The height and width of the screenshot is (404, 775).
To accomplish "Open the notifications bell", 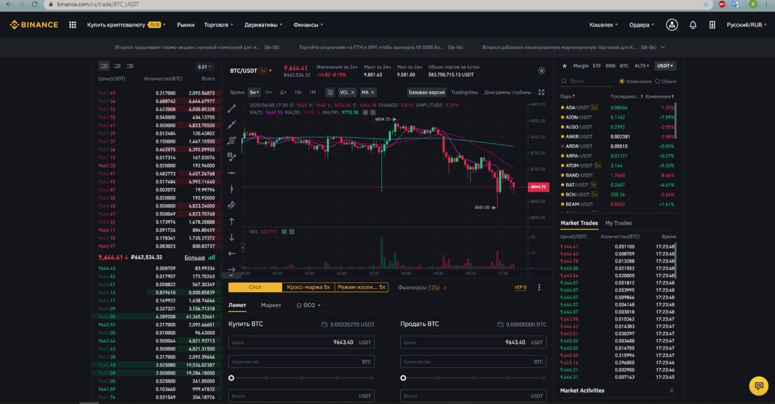I will click(693, 25).
